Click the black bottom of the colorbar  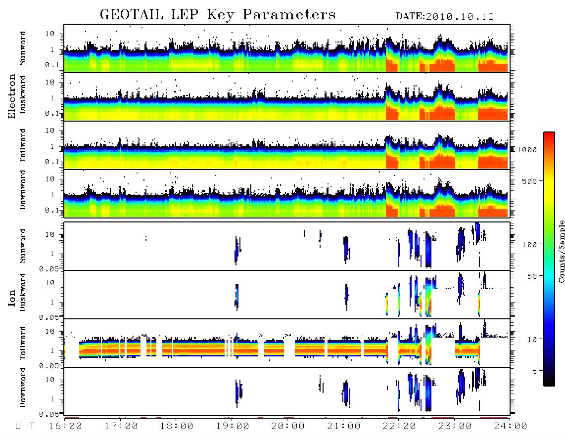pyautogui.click(x=549, y=381)
